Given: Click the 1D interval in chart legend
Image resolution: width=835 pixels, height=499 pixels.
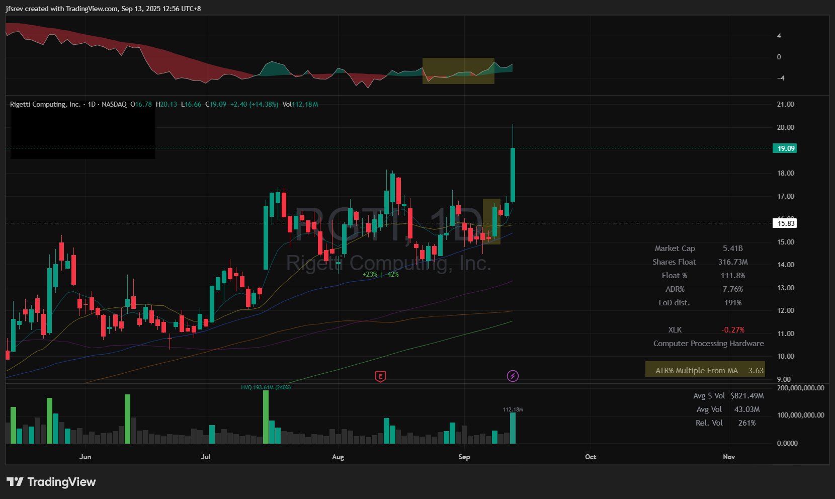Looking at the screenshot, I should pyautogui.click(x=92, y=104).
